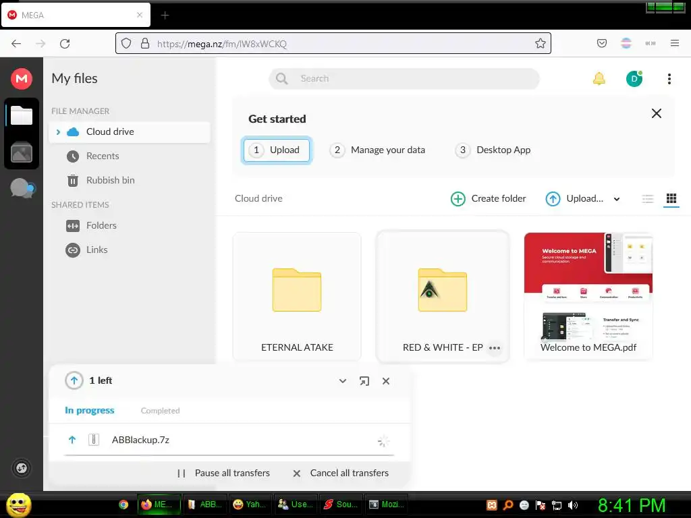Open Recents in the file manager
The width and height of the screenshot is (691, 518).
(103, 156)
